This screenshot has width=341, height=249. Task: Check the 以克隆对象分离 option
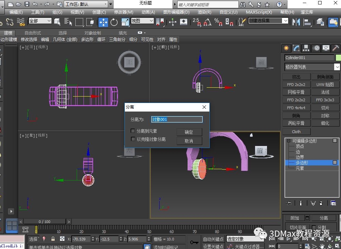click(133, 139)
